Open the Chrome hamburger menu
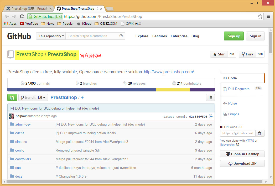 [x=268, y=17]
